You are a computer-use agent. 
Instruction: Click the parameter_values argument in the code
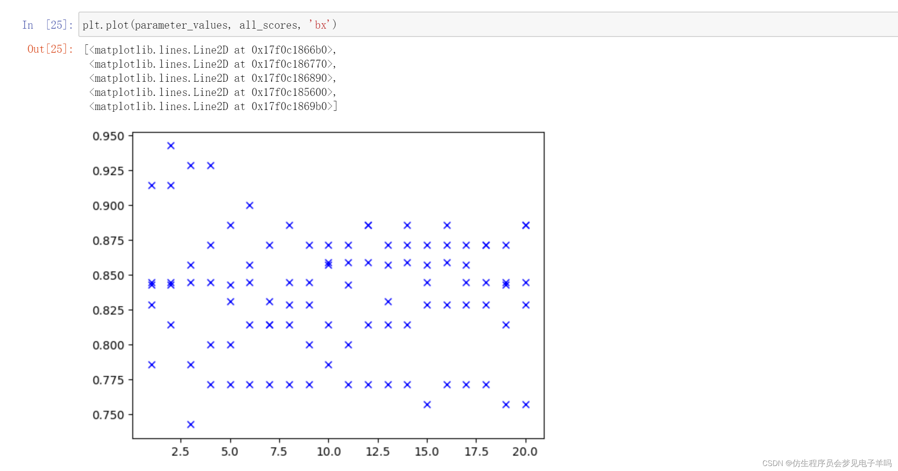pos(181,25)
